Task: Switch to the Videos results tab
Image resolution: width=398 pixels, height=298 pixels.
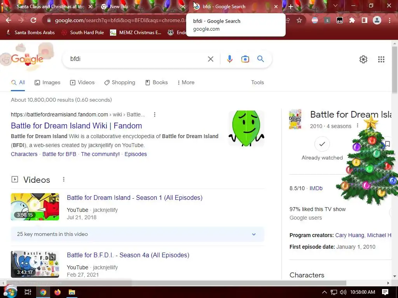Action: click(x=82, y=82)
